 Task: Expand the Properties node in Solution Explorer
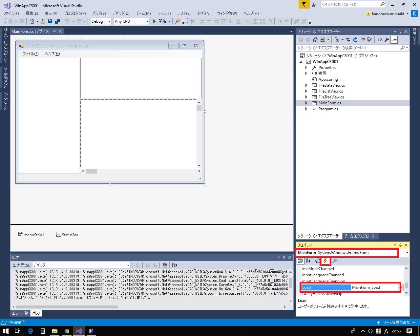306,68
